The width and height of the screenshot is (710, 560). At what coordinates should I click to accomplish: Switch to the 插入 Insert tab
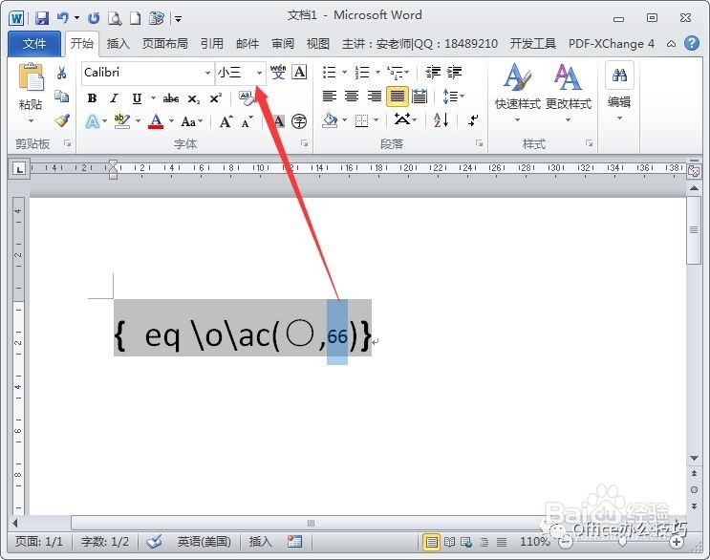pyautogui.click(x=118, y=43)
